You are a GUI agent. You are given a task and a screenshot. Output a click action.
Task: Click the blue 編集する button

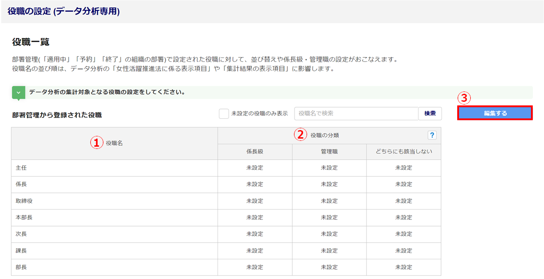tap(495, 113)
